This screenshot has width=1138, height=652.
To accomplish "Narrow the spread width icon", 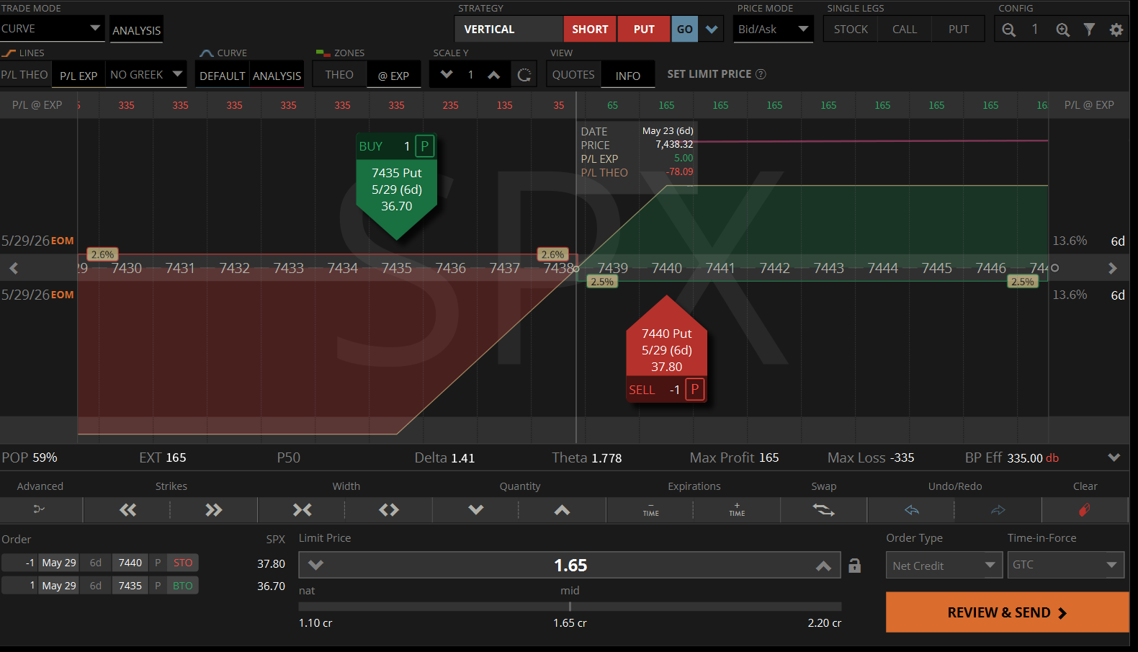I will tap(302, 510).
